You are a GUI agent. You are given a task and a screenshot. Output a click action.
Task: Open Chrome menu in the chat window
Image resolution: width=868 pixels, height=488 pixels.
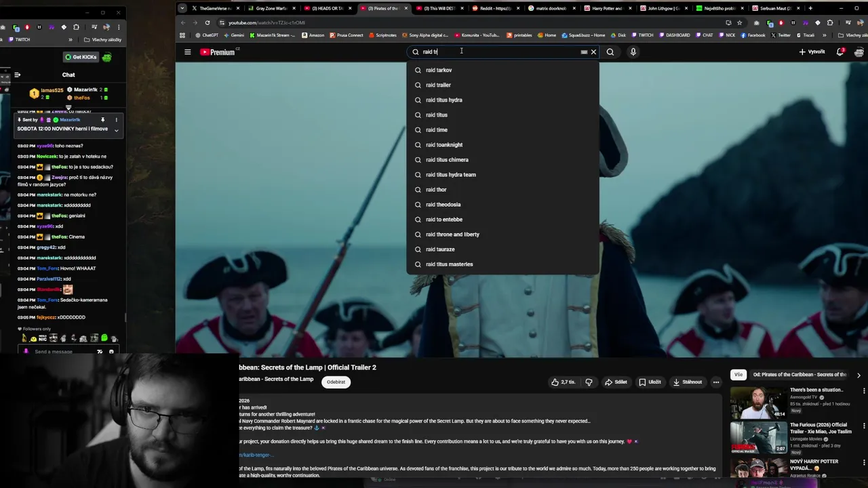pos(119,27)
